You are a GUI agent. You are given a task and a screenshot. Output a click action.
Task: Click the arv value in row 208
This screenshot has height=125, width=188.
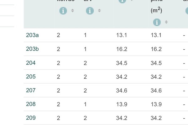click(x=85, y=104)
